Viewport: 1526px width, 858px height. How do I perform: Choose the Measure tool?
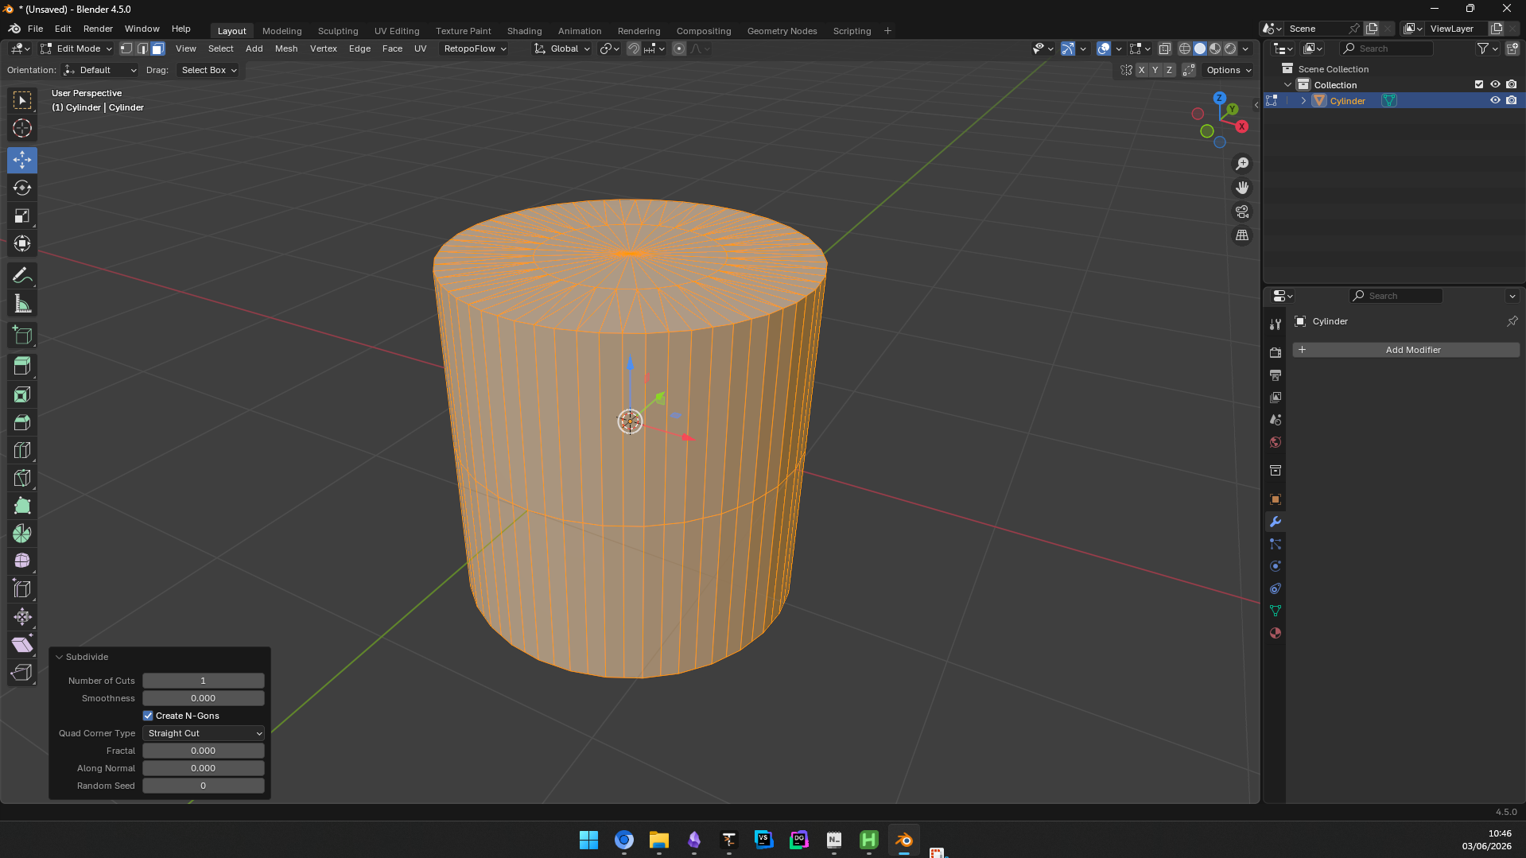tap(22, 304)
